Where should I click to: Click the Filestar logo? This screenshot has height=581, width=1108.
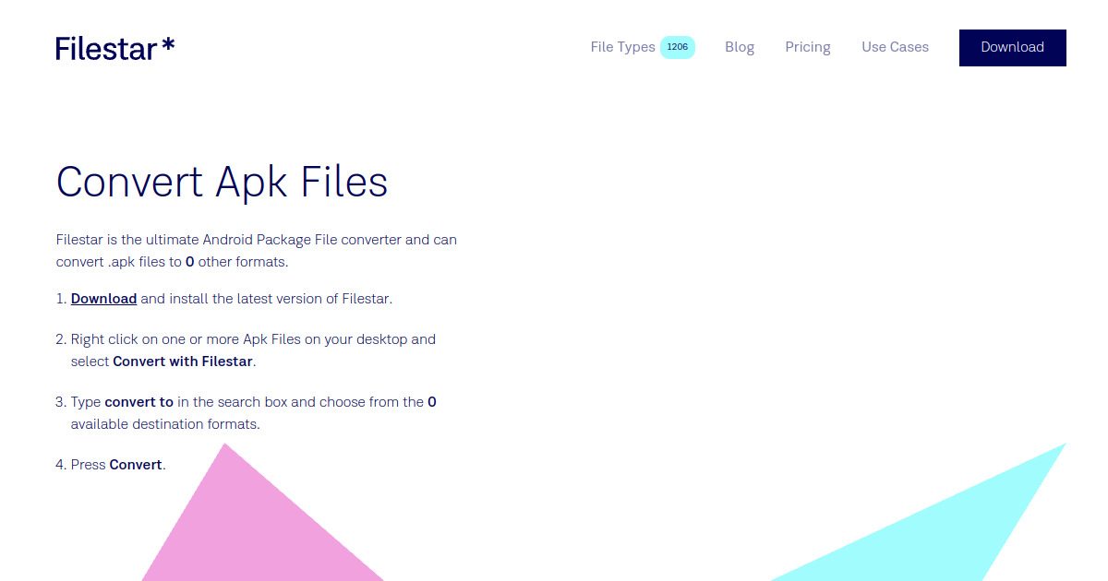[115, 48]
